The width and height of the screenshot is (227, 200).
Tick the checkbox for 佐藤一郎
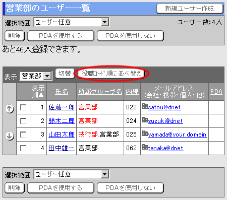click(x=23, y=107)
